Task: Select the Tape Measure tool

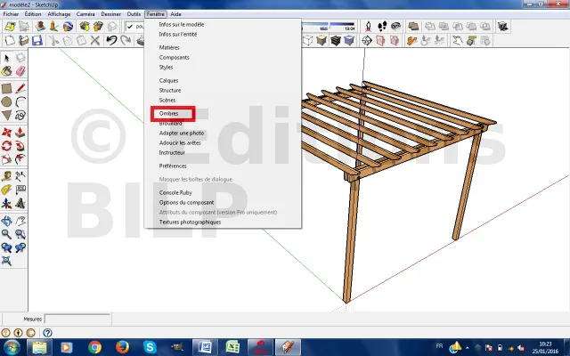Action: [6, 175]
